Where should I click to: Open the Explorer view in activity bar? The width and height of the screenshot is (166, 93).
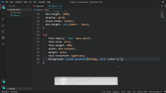[3, 7]
